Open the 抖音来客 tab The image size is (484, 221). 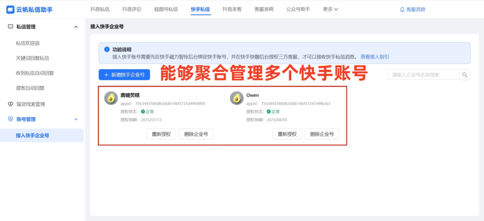tap(232, 9)
